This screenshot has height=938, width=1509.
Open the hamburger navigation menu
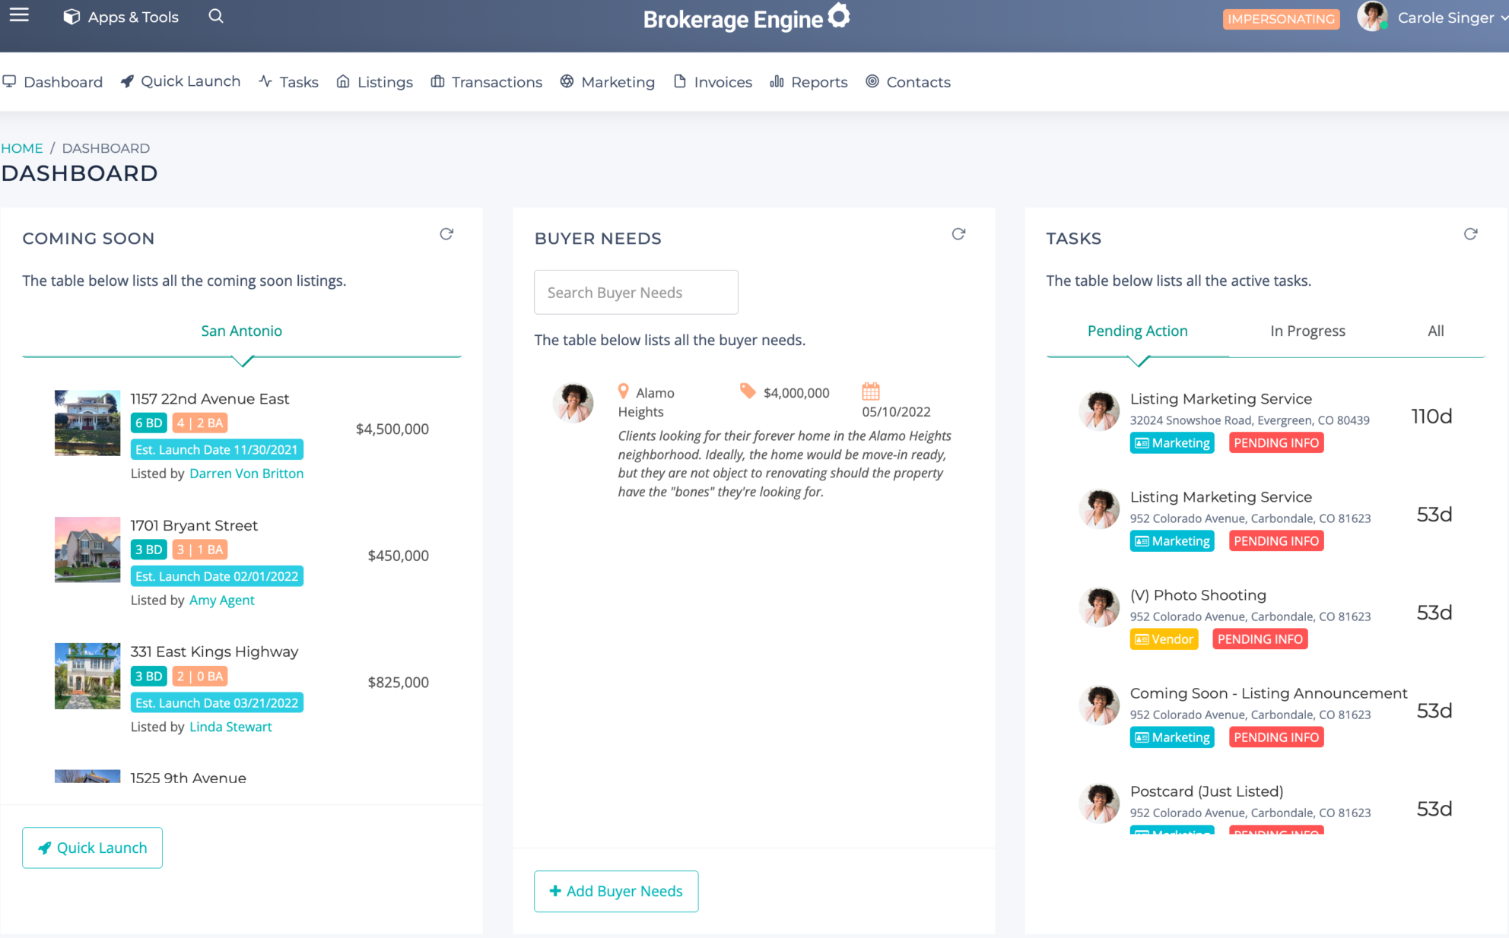coord(18,13)
